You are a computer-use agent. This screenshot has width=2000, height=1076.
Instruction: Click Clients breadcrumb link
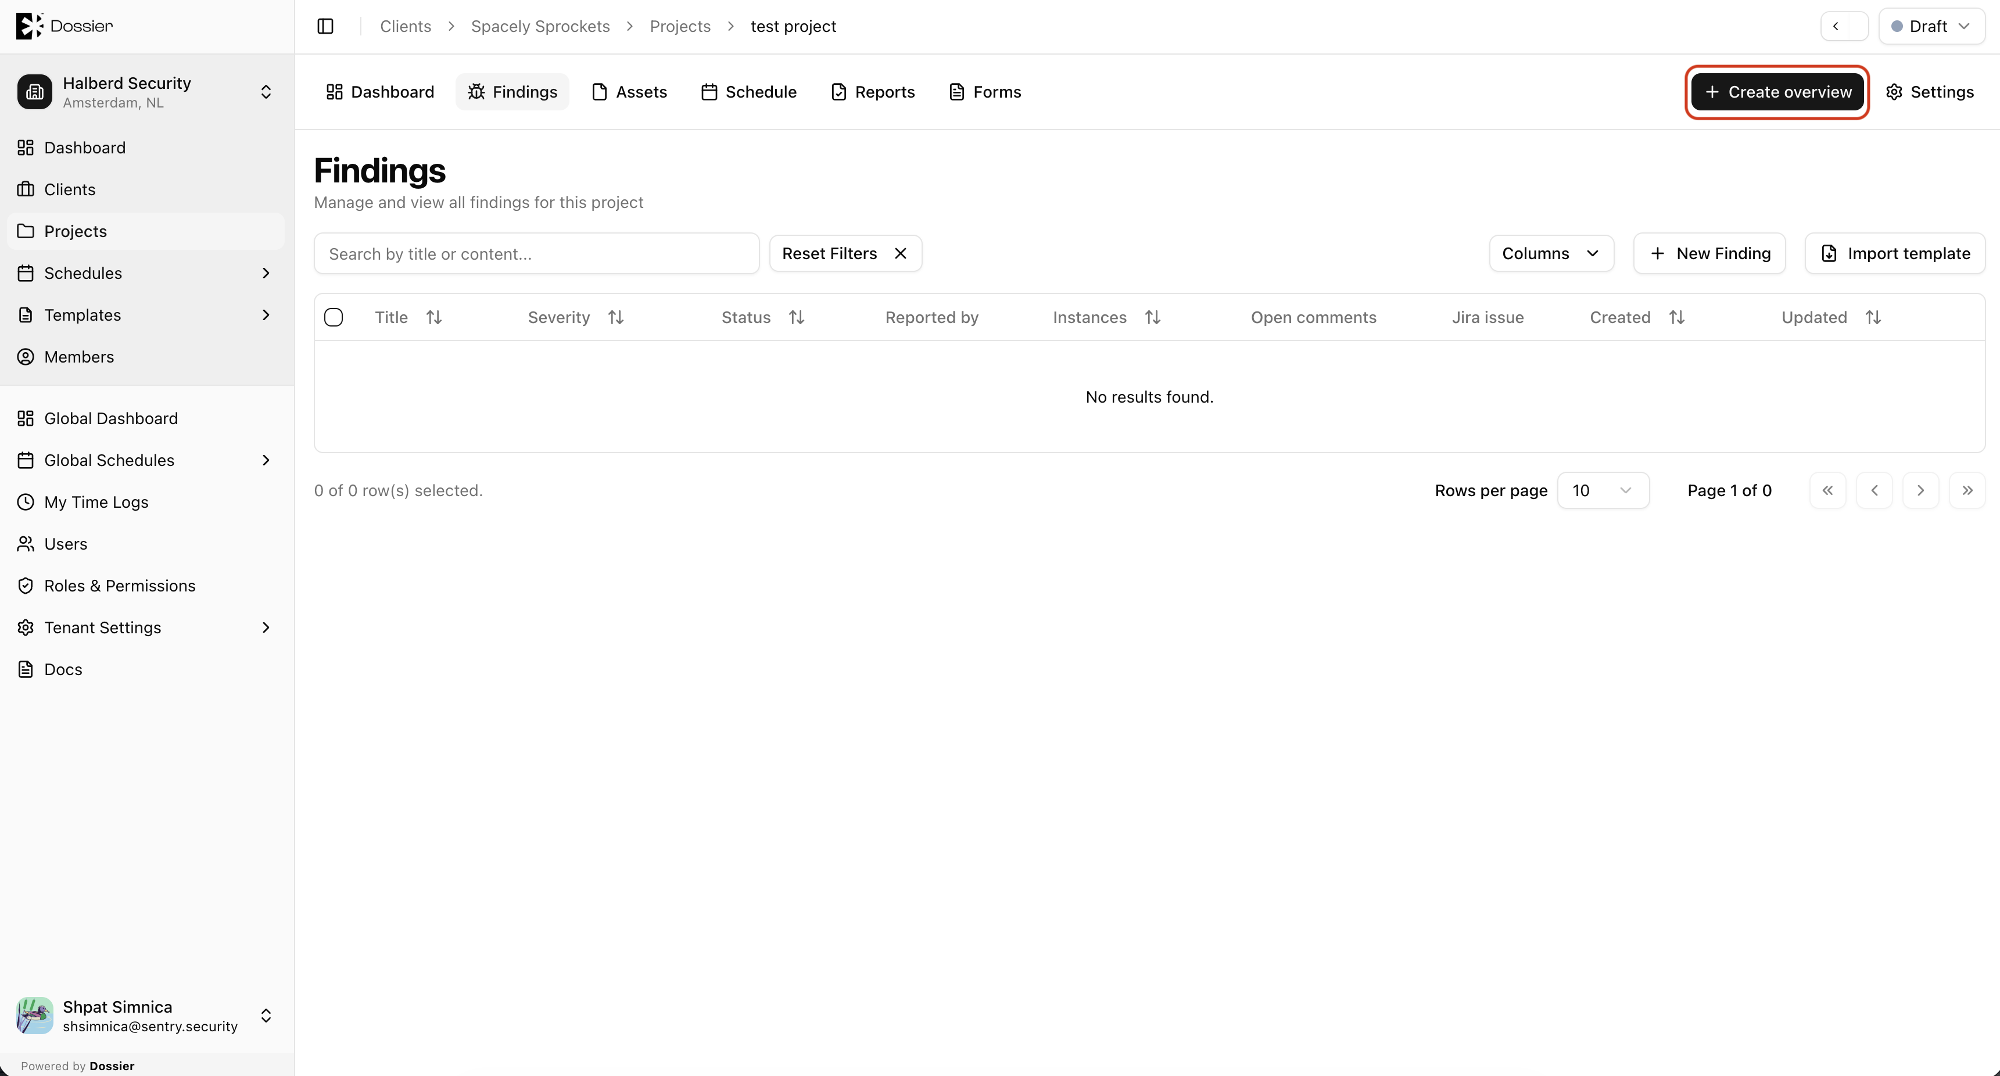point(405,26)
